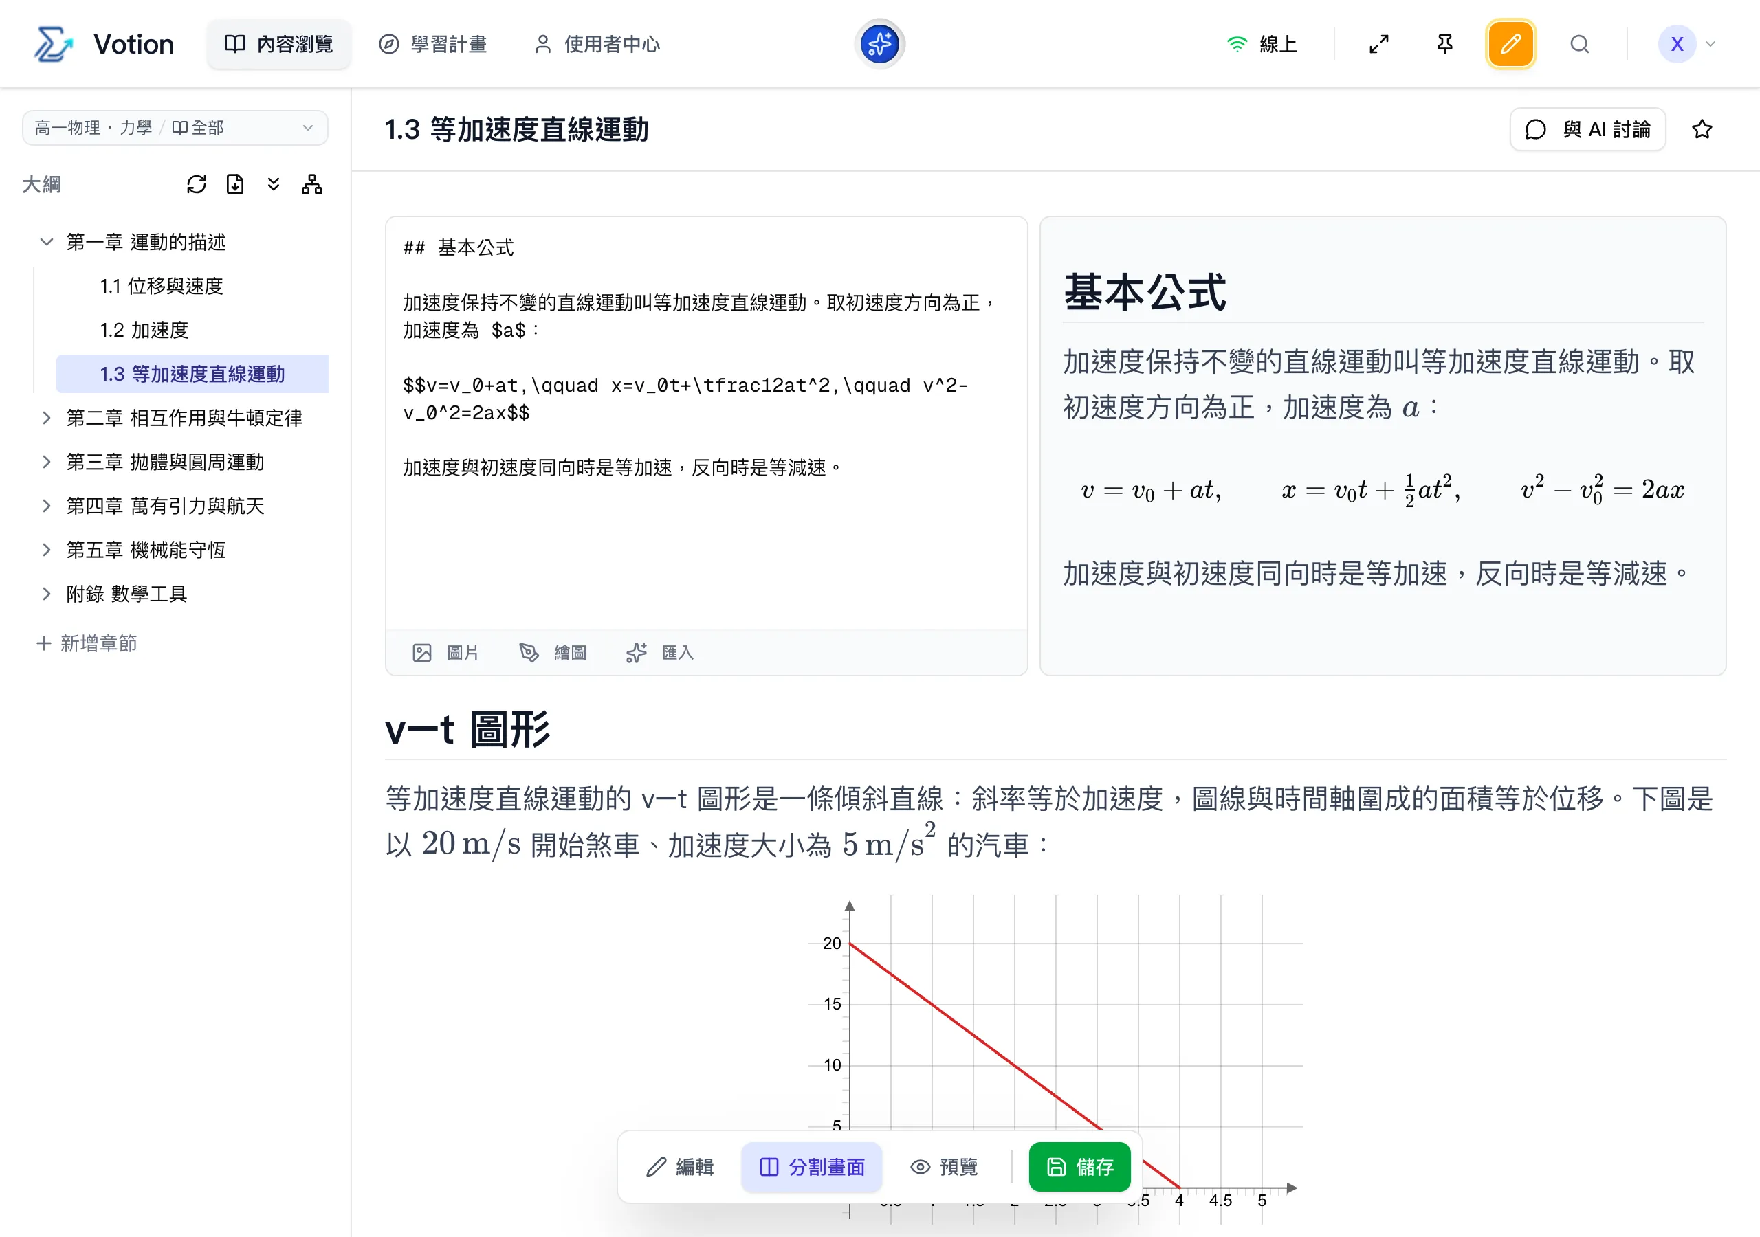Screen dimensions: 1760x1237
Task: Click the 匯入 import sparkle button
Action: (x=660, y=652)
